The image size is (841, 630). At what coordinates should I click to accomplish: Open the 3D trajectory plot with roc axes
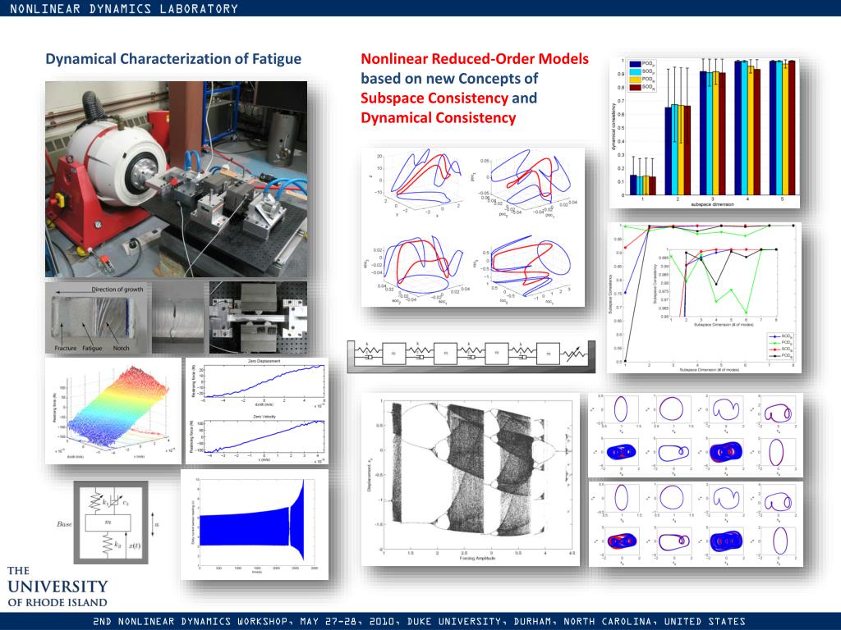click(x=523, y=268)
